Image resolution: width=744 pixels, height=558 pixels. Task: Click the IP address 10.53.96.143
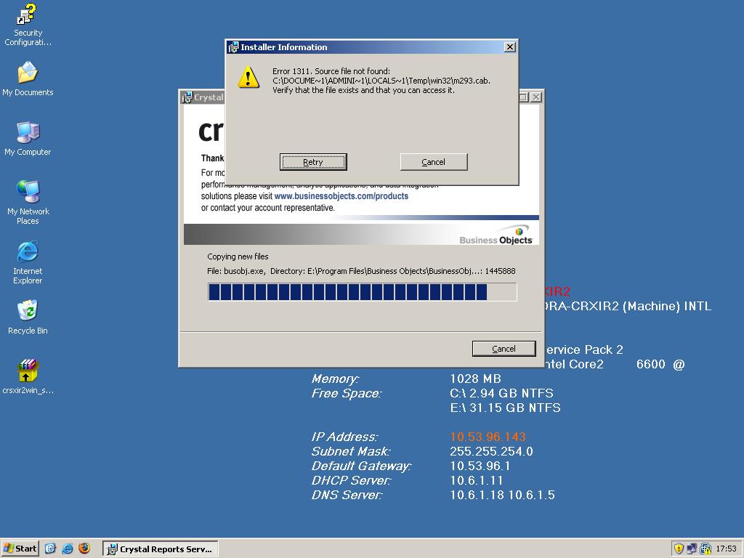(x=488, y=437)
